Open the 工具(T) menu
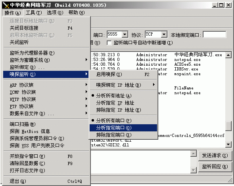 (x=34, y=13)
